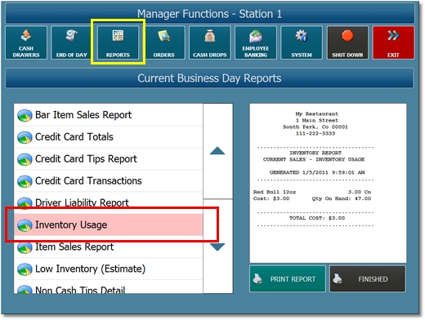Open the Cash Drawers function
The height and width of the screenshot is (320, 425).
[26, 42]
